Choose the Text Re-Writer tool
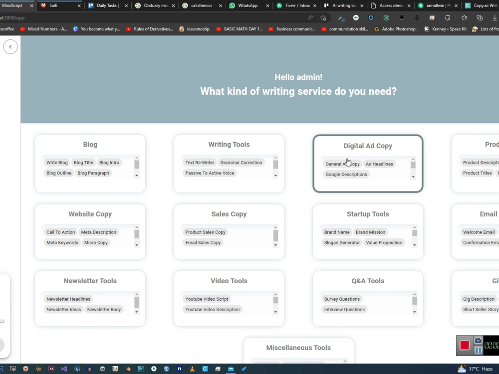This screenshot has height=374, width=499. pyautogui.click(x=200, y=163)
